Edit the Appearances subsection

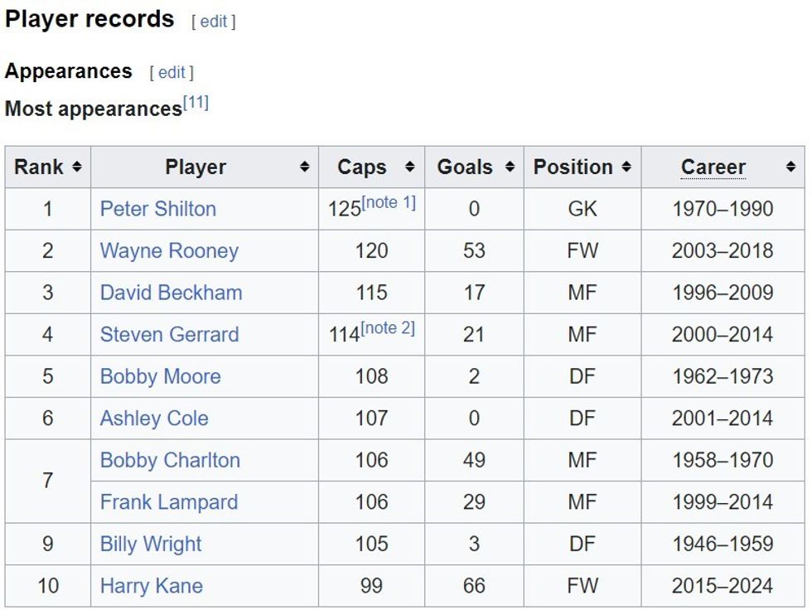(x=172, y=73)
